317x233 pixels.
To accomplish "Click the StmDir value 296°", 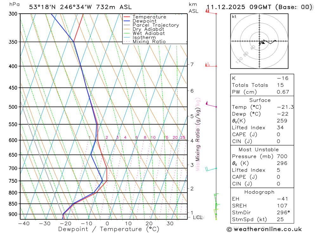I will [283, 213].
